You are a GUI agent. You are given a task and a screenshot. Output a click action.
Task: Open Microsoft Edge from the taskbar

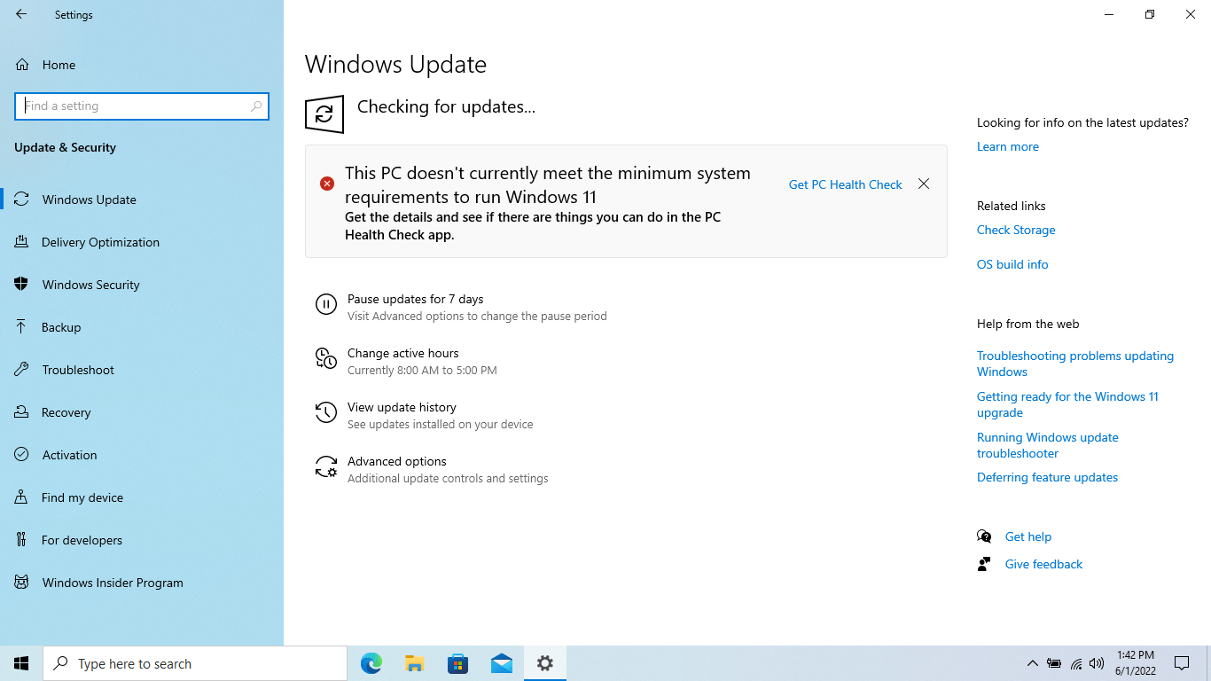point(371,663)
